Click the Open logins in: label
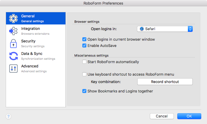The image size is (207, 124). [x=104, y=29]
